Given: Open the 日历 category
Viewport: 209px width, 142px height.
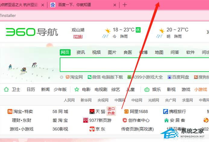Looking at the screenshot, I should pyautogui.click(x=31, y=89).
